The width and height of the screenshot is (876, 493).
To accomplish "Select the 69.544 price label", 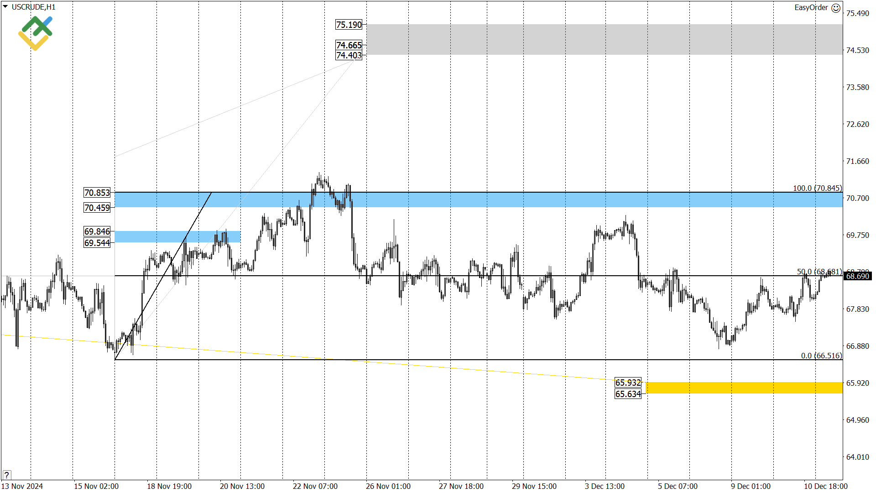I will click(97, 243).
